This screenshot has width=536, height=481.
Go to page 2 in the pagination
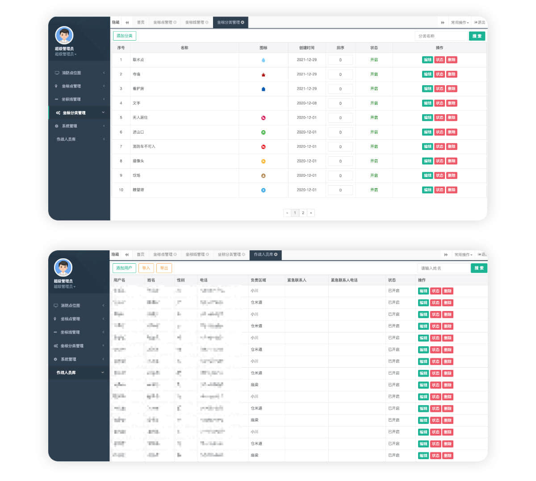coord(303,213)
